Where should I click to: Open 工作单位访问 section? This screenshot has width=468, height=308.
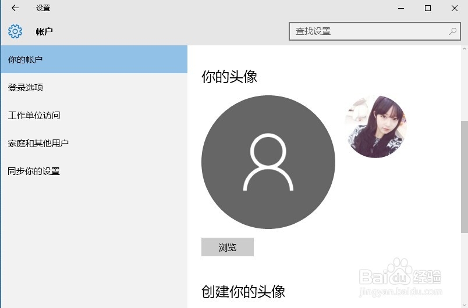click(94, 115)
